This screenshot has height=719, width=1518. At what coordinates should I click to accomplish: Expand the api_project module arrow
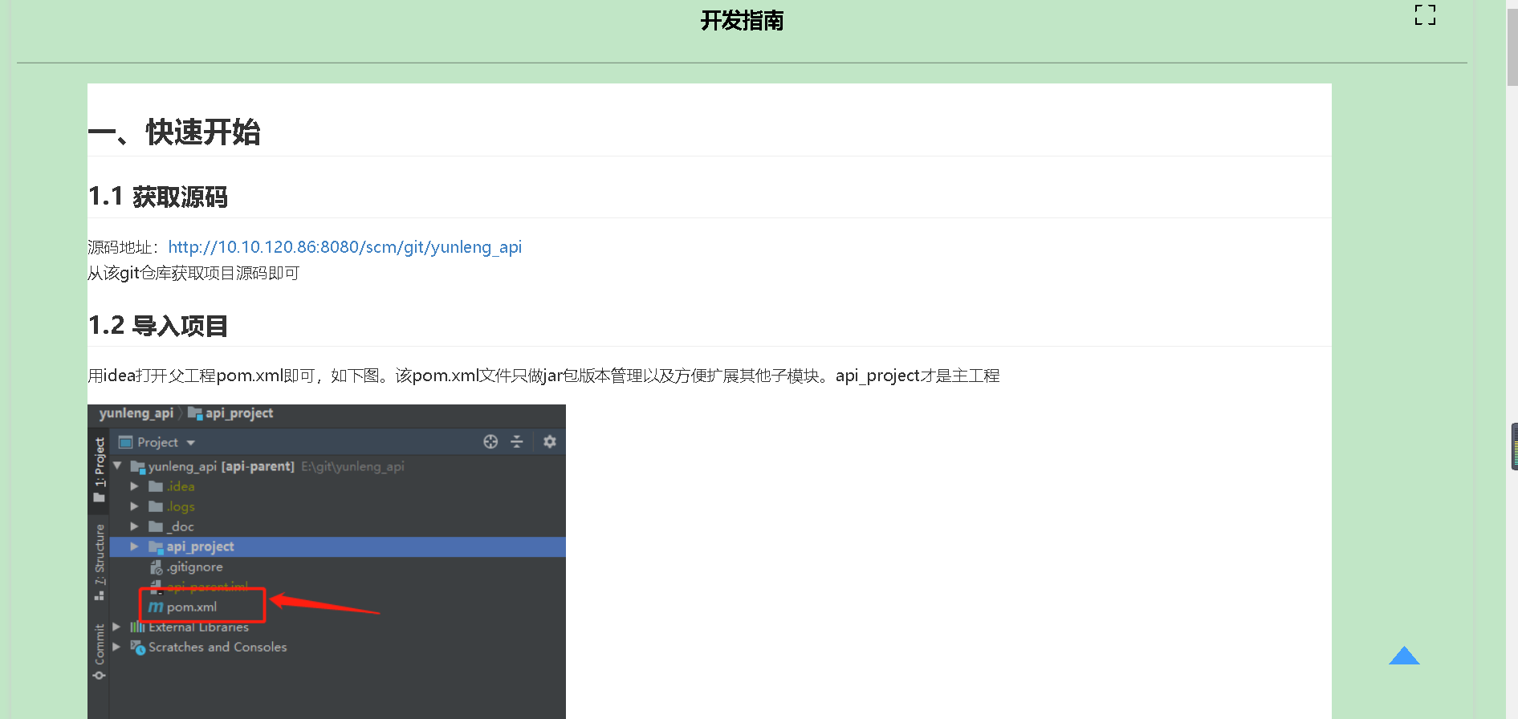click(134, 546)
